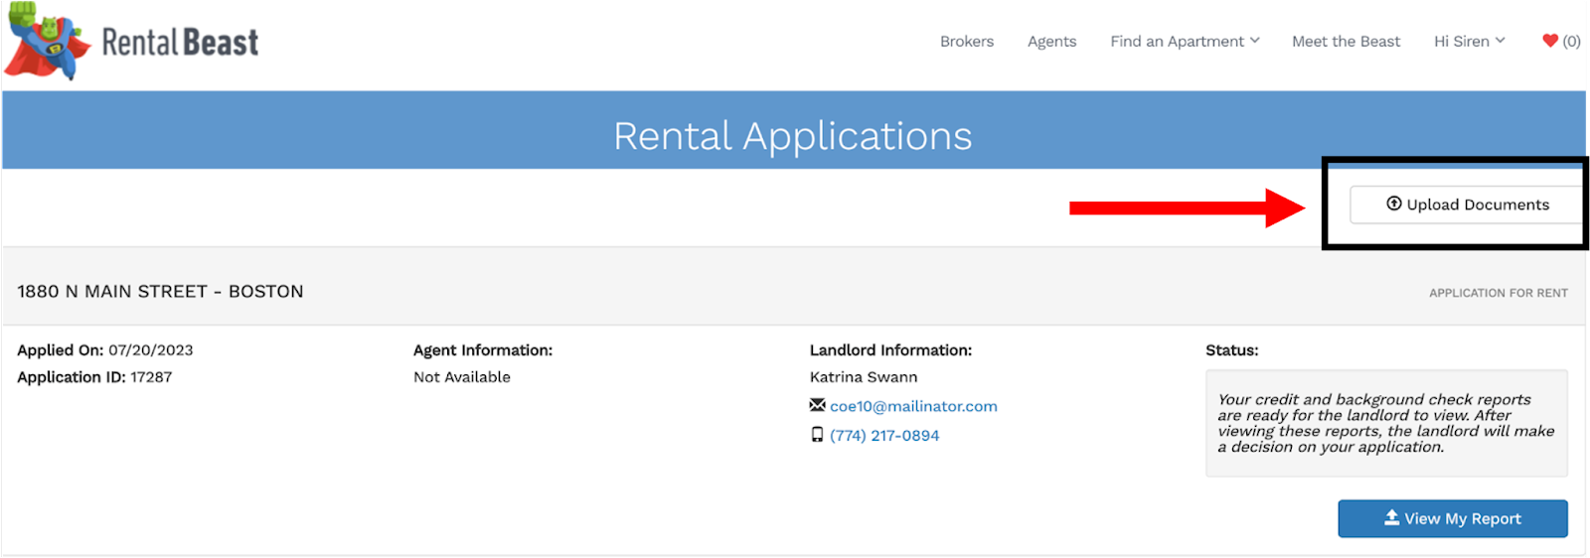The height and width of the screenshot is (558, 1590).
Task: Click the View My Report button
Action: pyautogui.click(x=1453, y=518)
